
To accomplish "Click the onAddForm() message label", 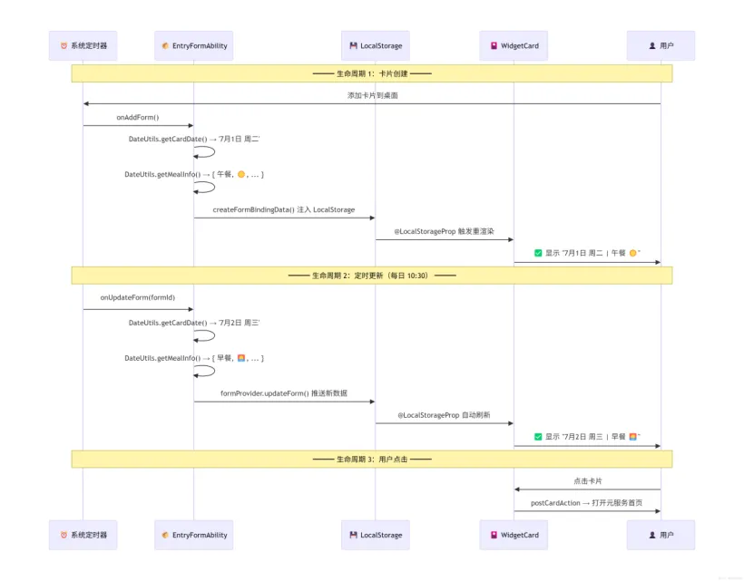I will click(x=138, y=117).
